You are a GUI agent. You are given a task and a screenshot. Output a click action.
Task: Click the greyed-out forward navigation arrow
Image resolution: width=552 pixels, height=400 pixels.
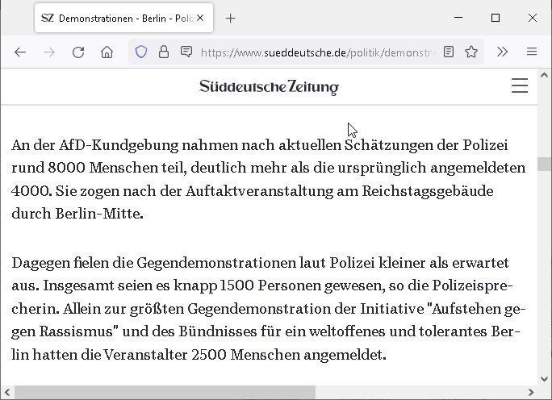[49, 52]
